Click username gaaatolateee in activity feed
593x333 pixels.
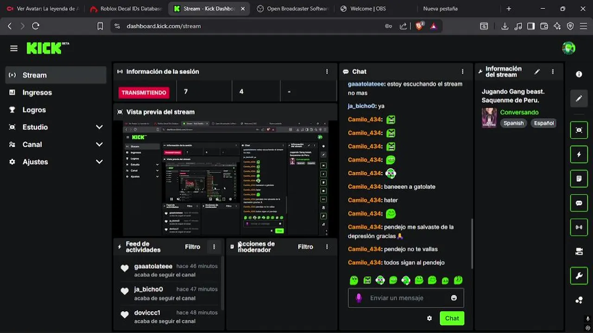pos(153,266)
